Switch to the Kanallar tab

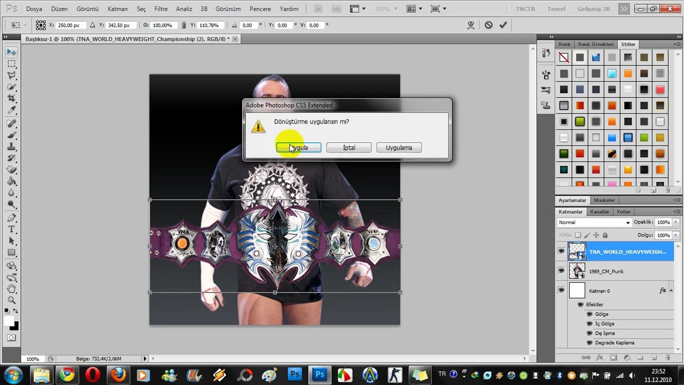click(600, 212)
